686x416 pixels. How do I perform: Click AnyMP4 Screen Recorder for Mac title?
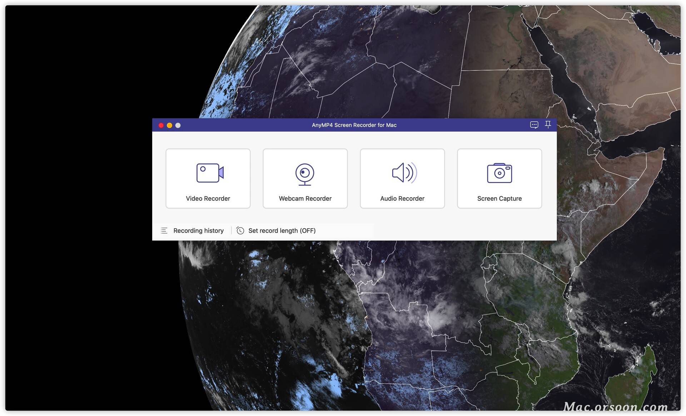click(x=354, y=125)
